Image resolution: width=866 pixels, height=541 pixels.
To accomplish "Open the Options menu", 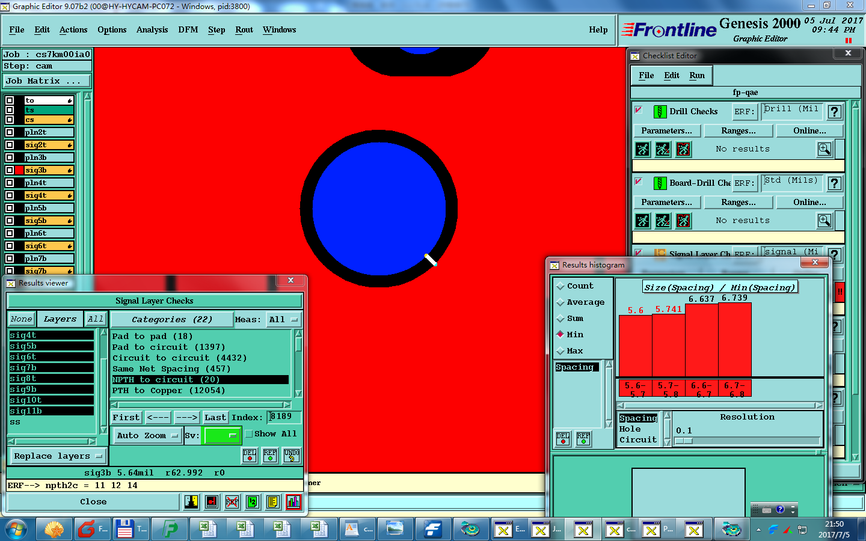I will [x=112, y=30].
